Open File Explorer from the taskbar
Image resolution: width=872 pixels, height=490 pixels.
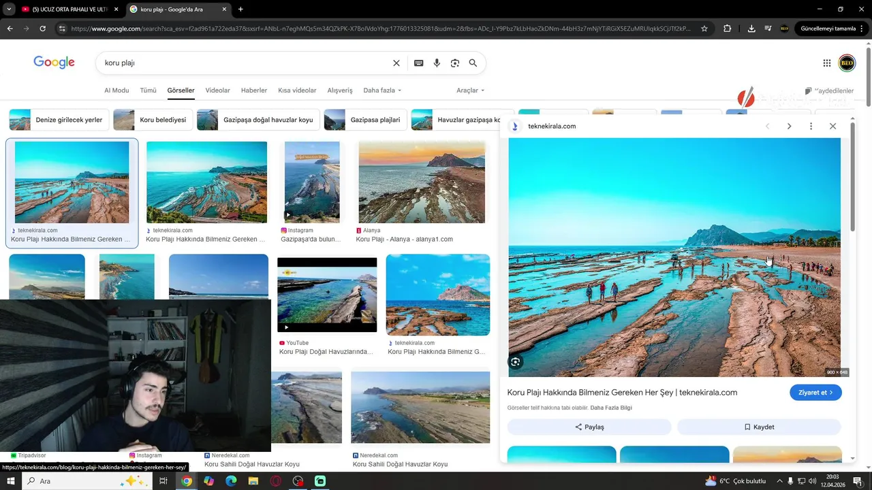click(253, 481)
